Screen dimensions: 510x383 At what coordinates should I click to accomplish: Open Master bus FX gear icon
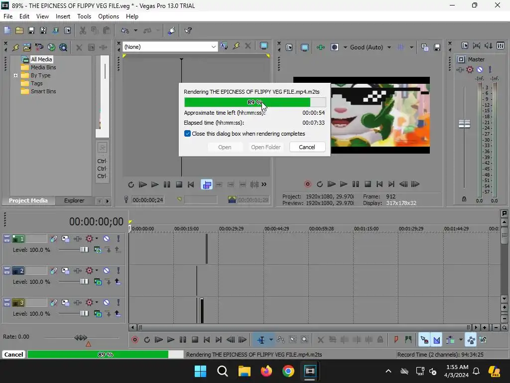470,69
